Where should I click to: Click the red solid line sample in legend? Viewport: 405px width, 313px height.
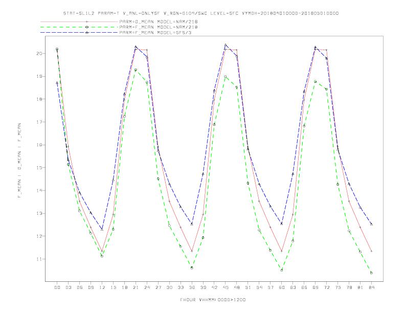click(x=79, y=21)
